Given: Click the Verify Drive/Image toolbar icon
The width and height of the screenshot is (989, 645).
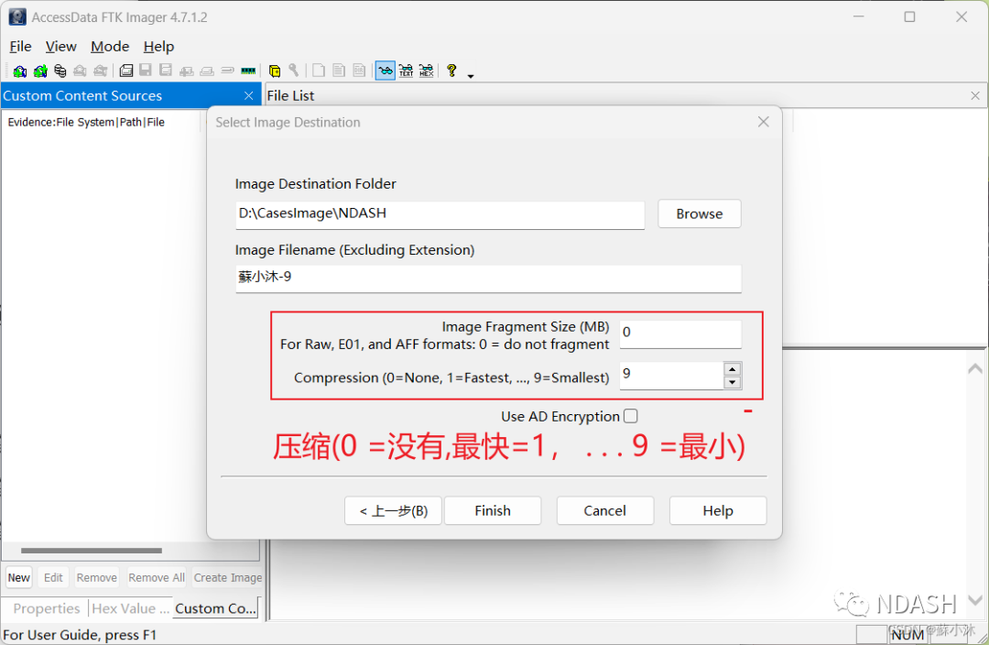Looking at the screenshot, I should (x=228, y=71).
